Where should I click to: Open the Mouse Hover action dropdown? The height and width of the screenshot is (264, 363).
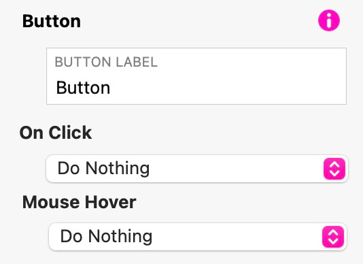click(198, 237)
